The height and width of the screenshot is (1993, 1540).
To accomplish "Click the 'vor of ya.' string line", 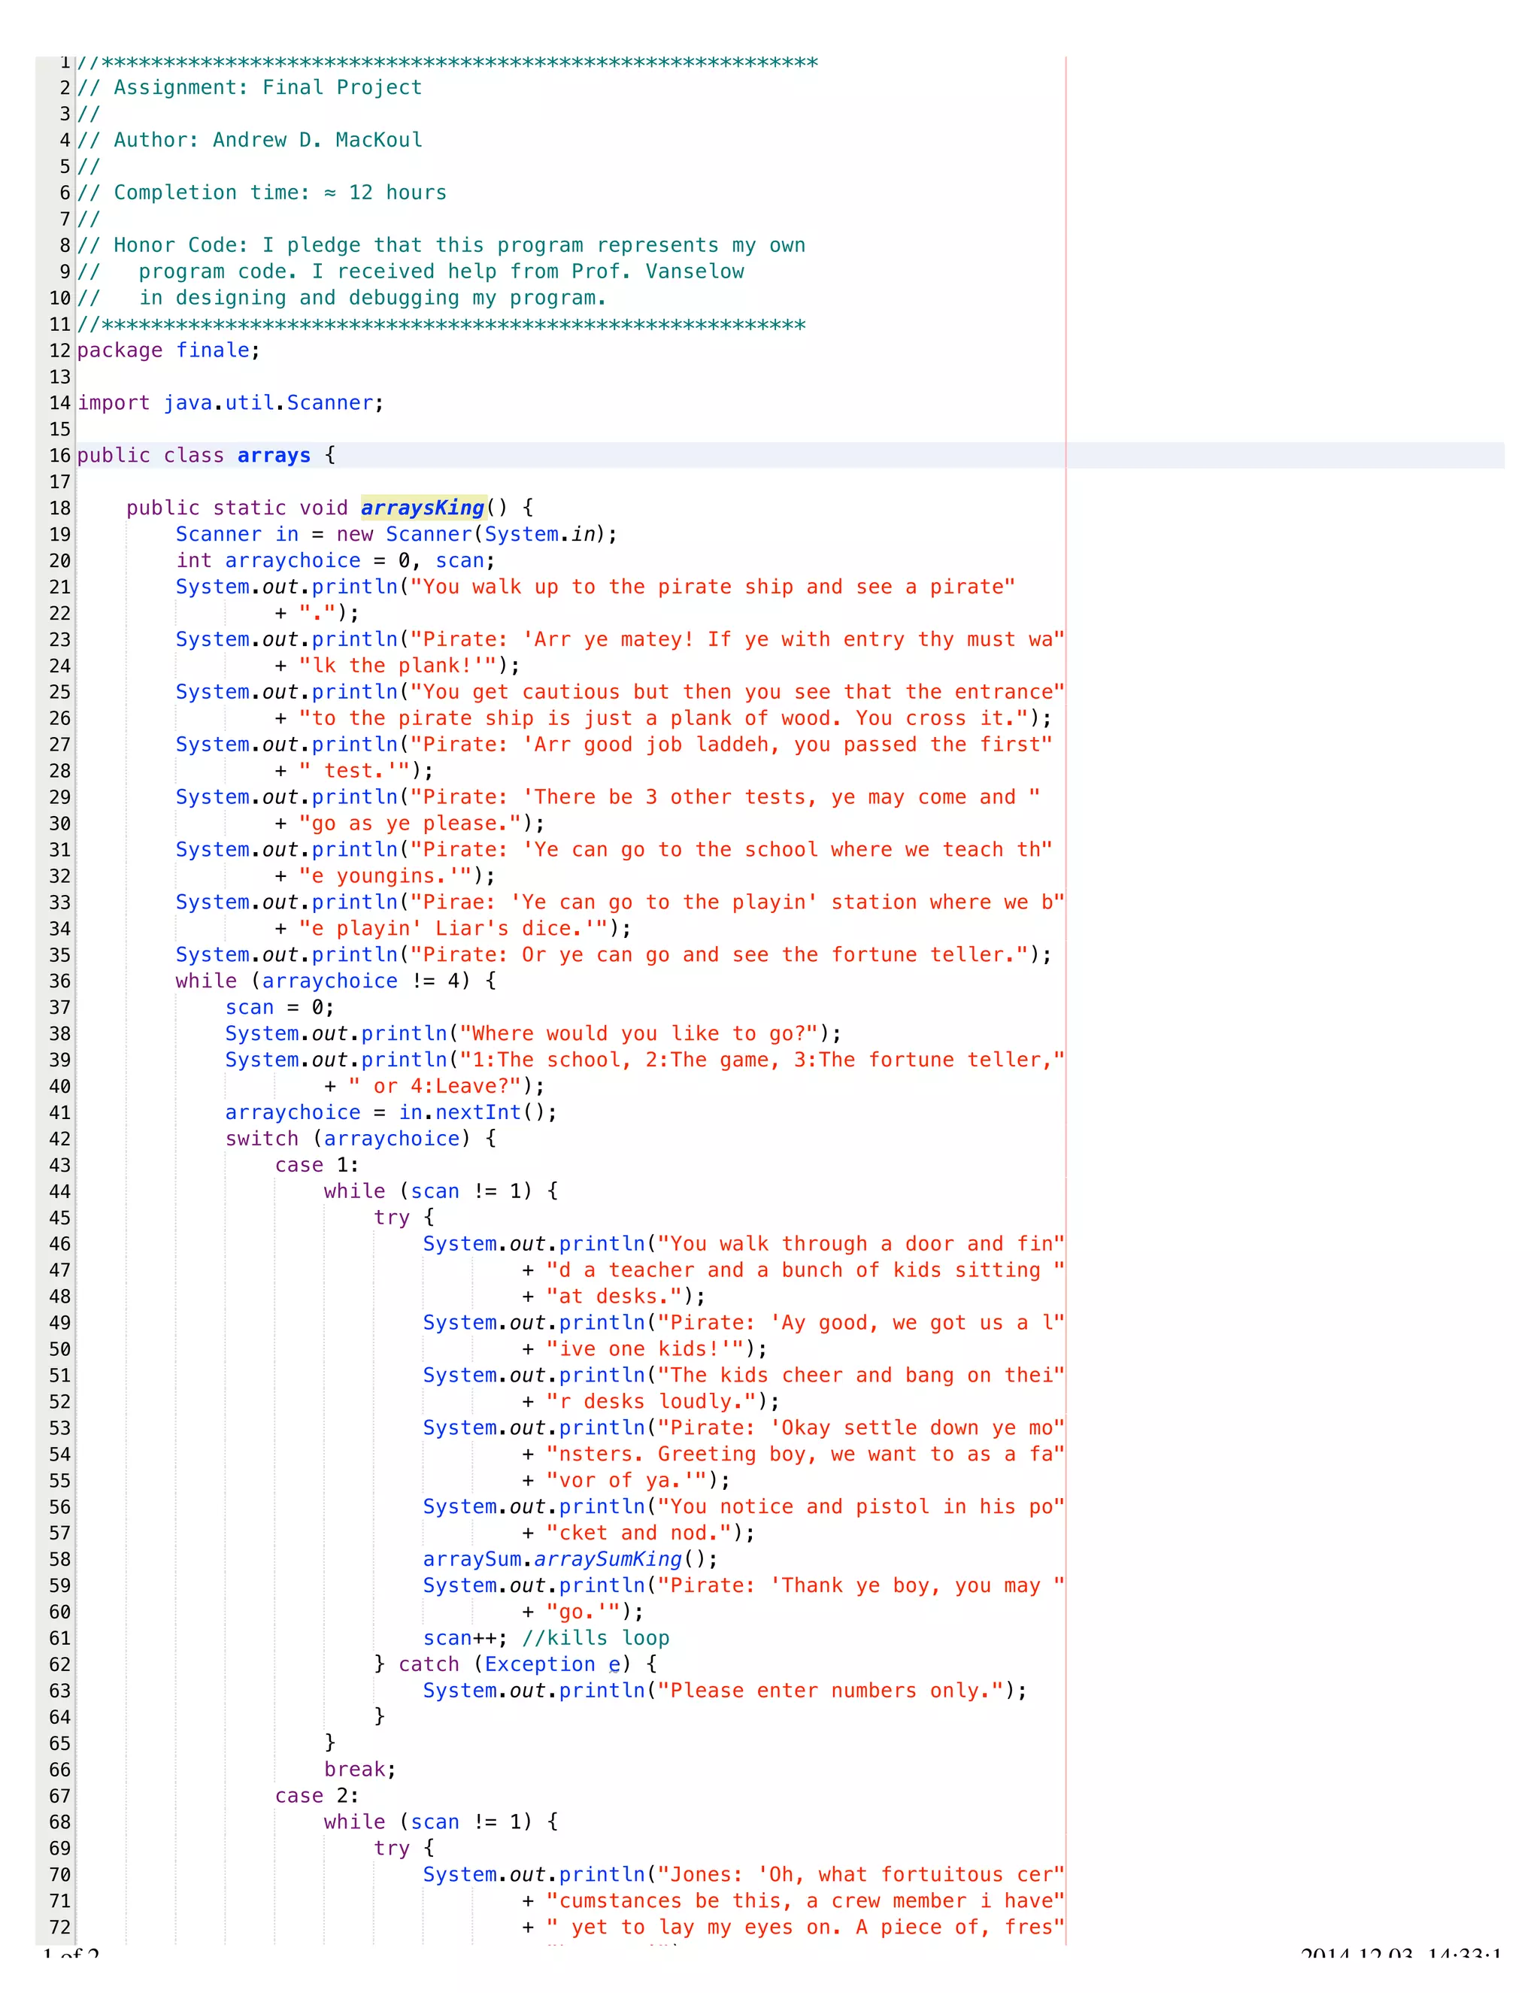I will [x=626, y=1481].
